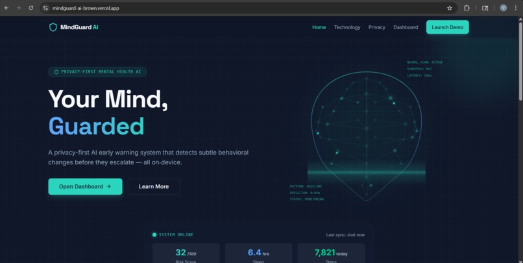Screen dimensions: 523x263
Task: Open the Technology nav item
Action: point(347,27)
